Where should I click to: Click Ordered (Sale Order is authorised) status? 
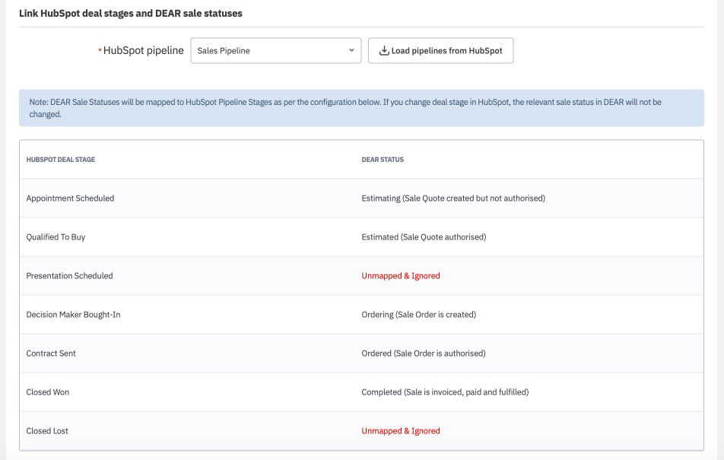pyautogui.click(x=423, y=354)
